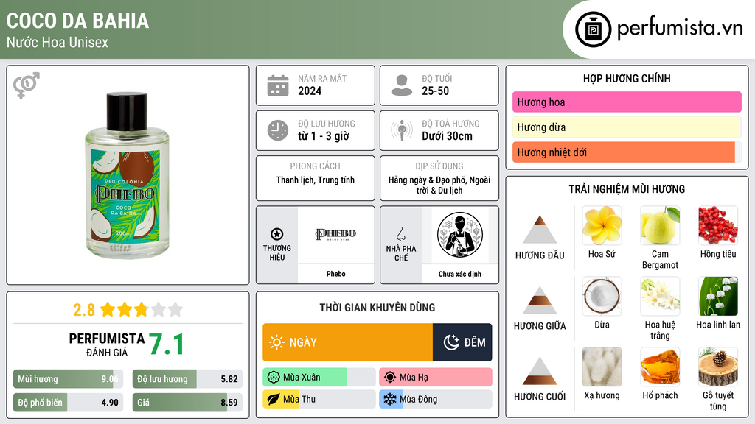This screenshot has width=755, height=424.
Task: Click the Độ lưu hương 5.82 score bar
Action: tap(187, 379)
